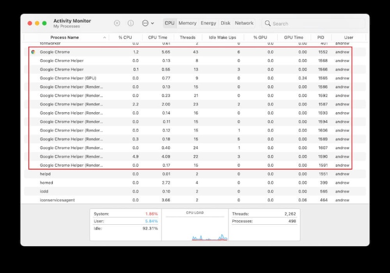Screen dimensions: 390x273
Task: Select Google Chrome Helper with PID 1566
Action: tap(195, 69)
